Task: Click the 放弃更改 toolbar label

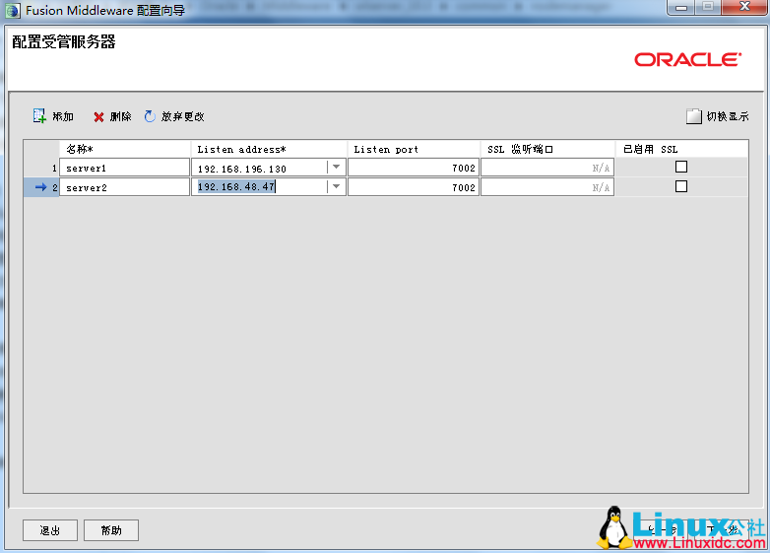Action: [183, 117]
